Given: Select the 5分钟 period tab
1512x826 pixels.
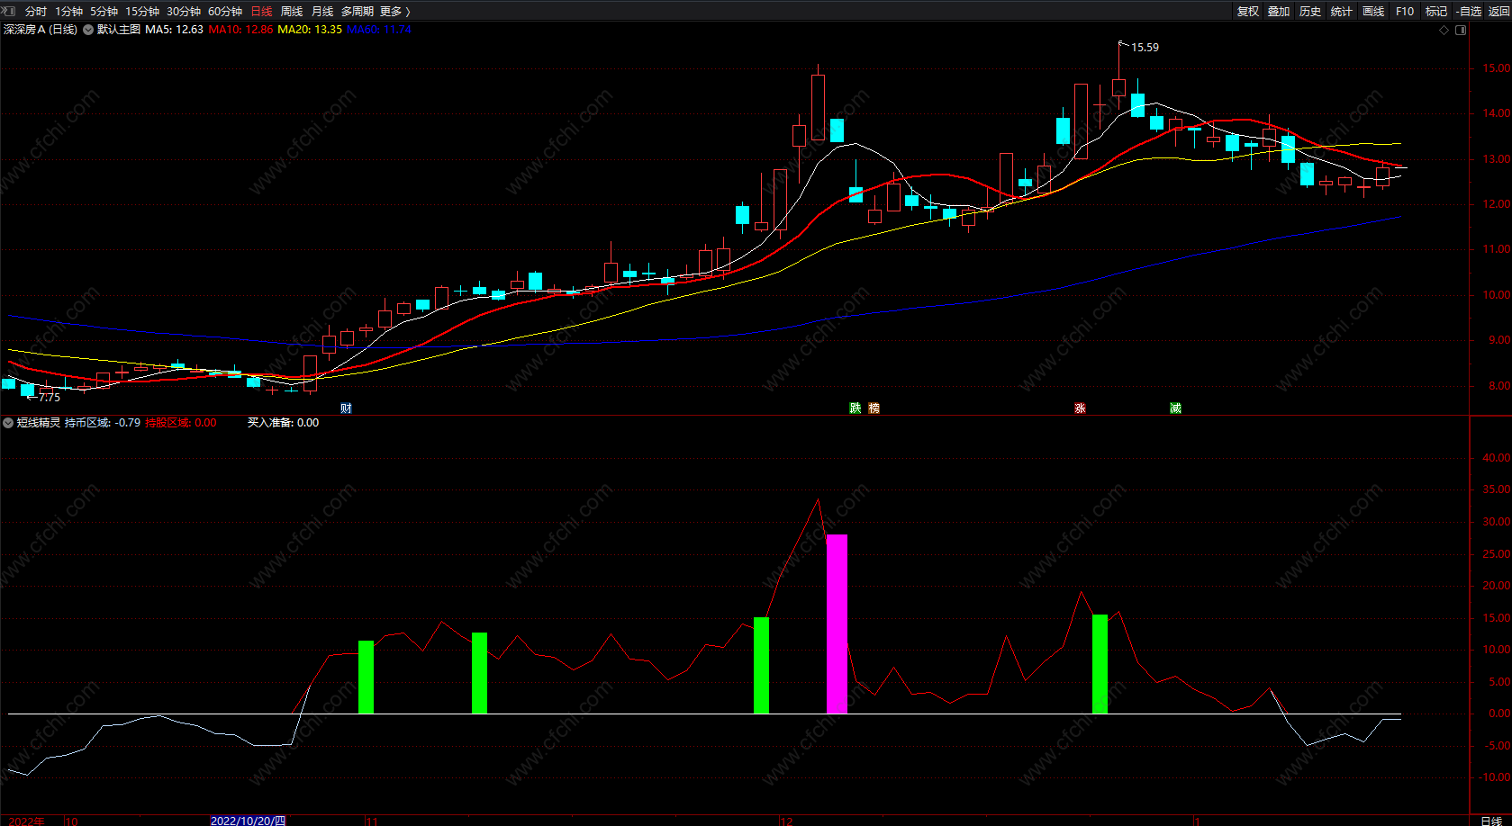Looking at the screenshot, I should [104, 12].
